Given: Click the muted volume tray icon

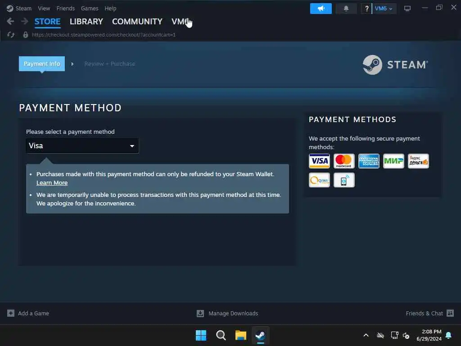Looking at the screenshot, I should coord(406,335).
